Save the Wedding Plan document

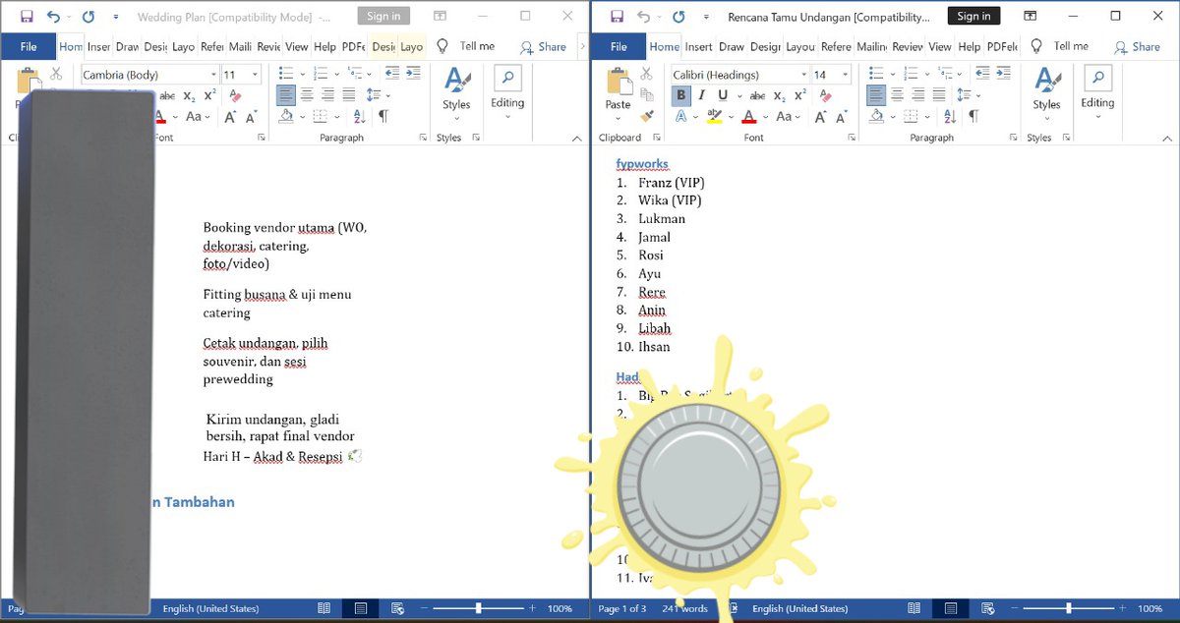pos(27,17)
